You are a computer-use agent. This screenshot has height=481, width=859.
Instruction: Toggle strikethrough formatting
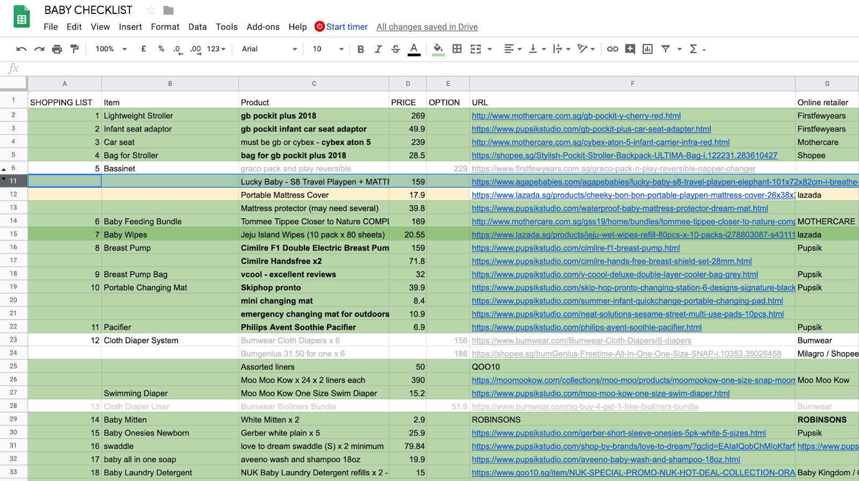click(396, 49)
